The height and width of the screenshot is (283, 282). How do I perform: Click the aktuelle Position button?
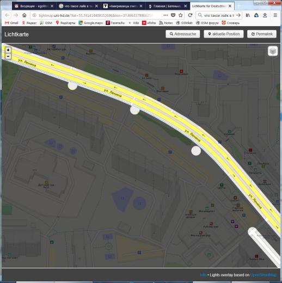pos(224,34)
